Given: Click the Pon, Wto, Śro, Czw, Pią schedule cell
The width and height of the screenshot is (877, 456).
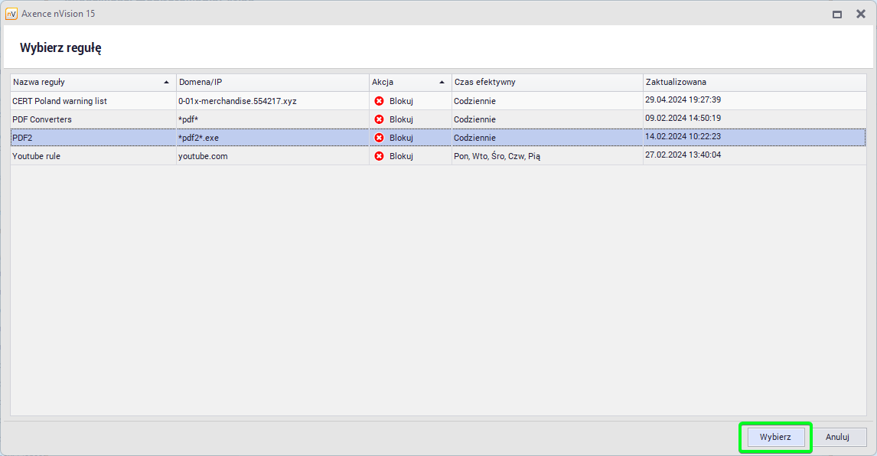Looking at the screenshot, I should pos(497,156).
